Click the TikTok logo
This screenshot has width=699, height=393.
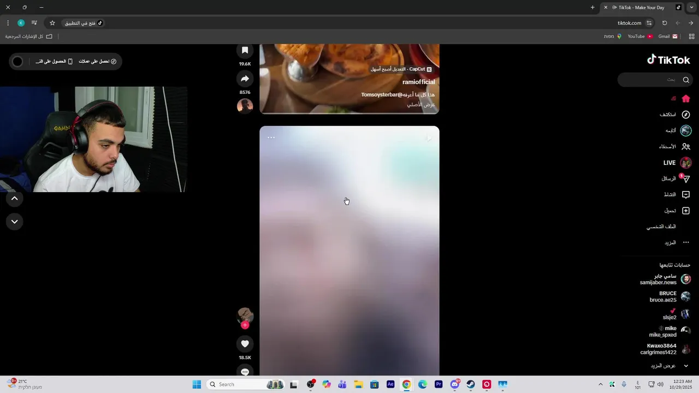point(668,59)
